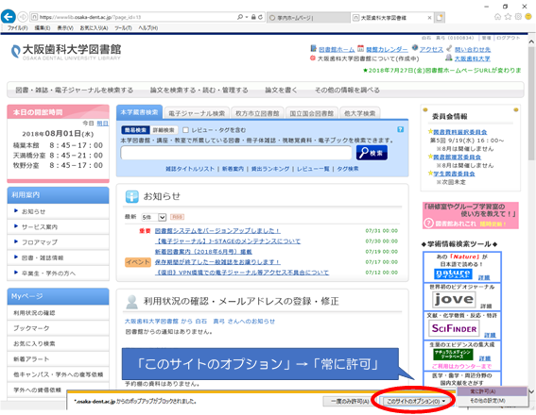Screen dimensions: 536x415
Task: Click the Osaka Dental University Library logo
Action: (66, 52)
